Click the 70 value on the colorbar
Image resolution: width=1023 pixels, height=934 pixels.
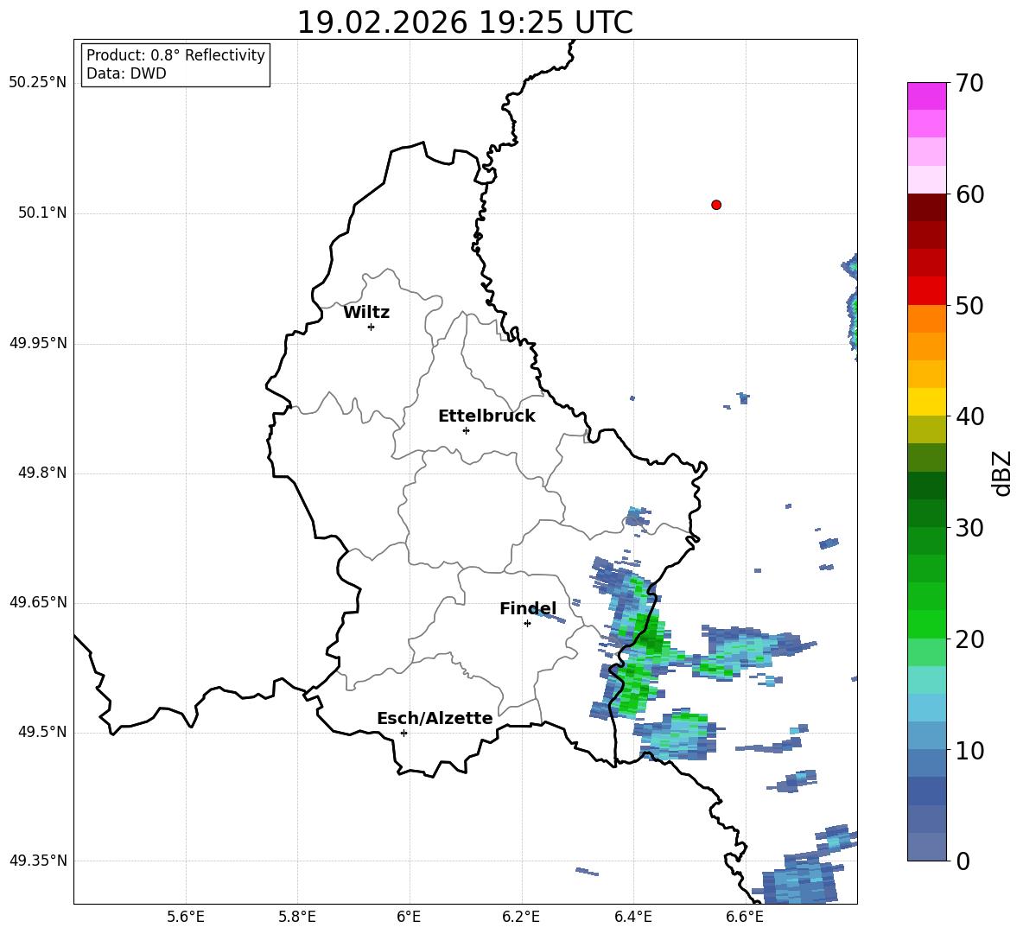(x=969, y=84)
